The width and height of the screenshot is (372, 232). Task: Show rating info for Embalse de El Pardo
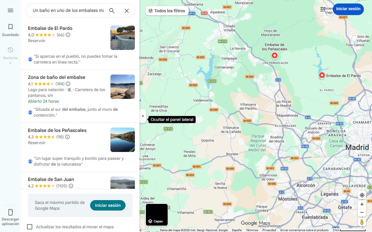click(68, 35)
